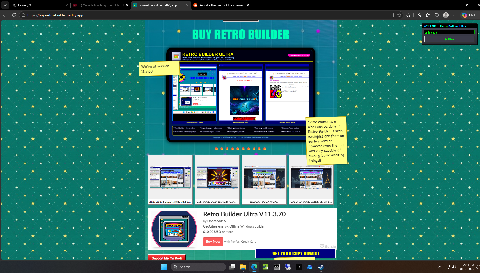Click the Retro Builder itch.io product logo
The height and width of the screenshot is (273, 480).
pos(174,229)
